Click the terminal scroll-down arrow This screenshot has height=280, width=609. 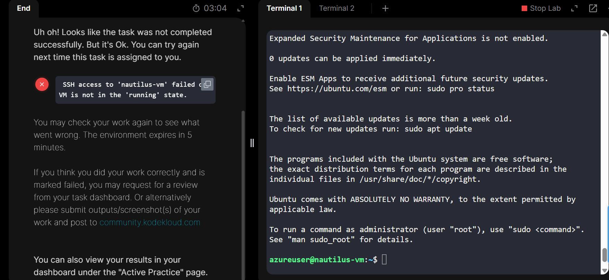pyautogui.click(x=604, y=271)
